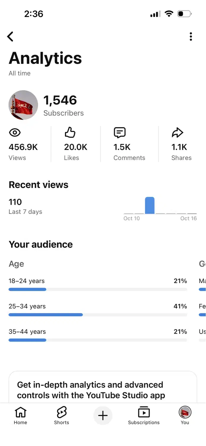Open the three-dot more options menu
The image size is (206, 446).
(191, 37)
